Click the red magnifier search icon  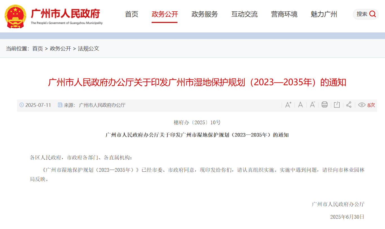pos(372,14)
